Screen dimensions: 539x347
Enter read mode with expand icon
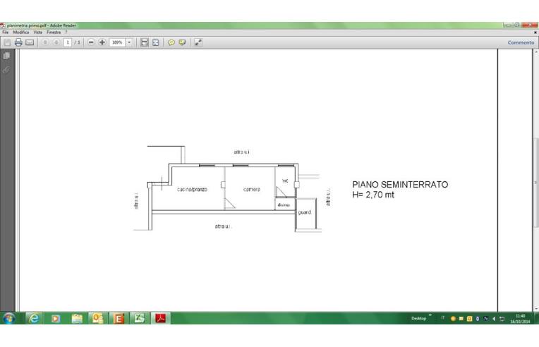198,42
